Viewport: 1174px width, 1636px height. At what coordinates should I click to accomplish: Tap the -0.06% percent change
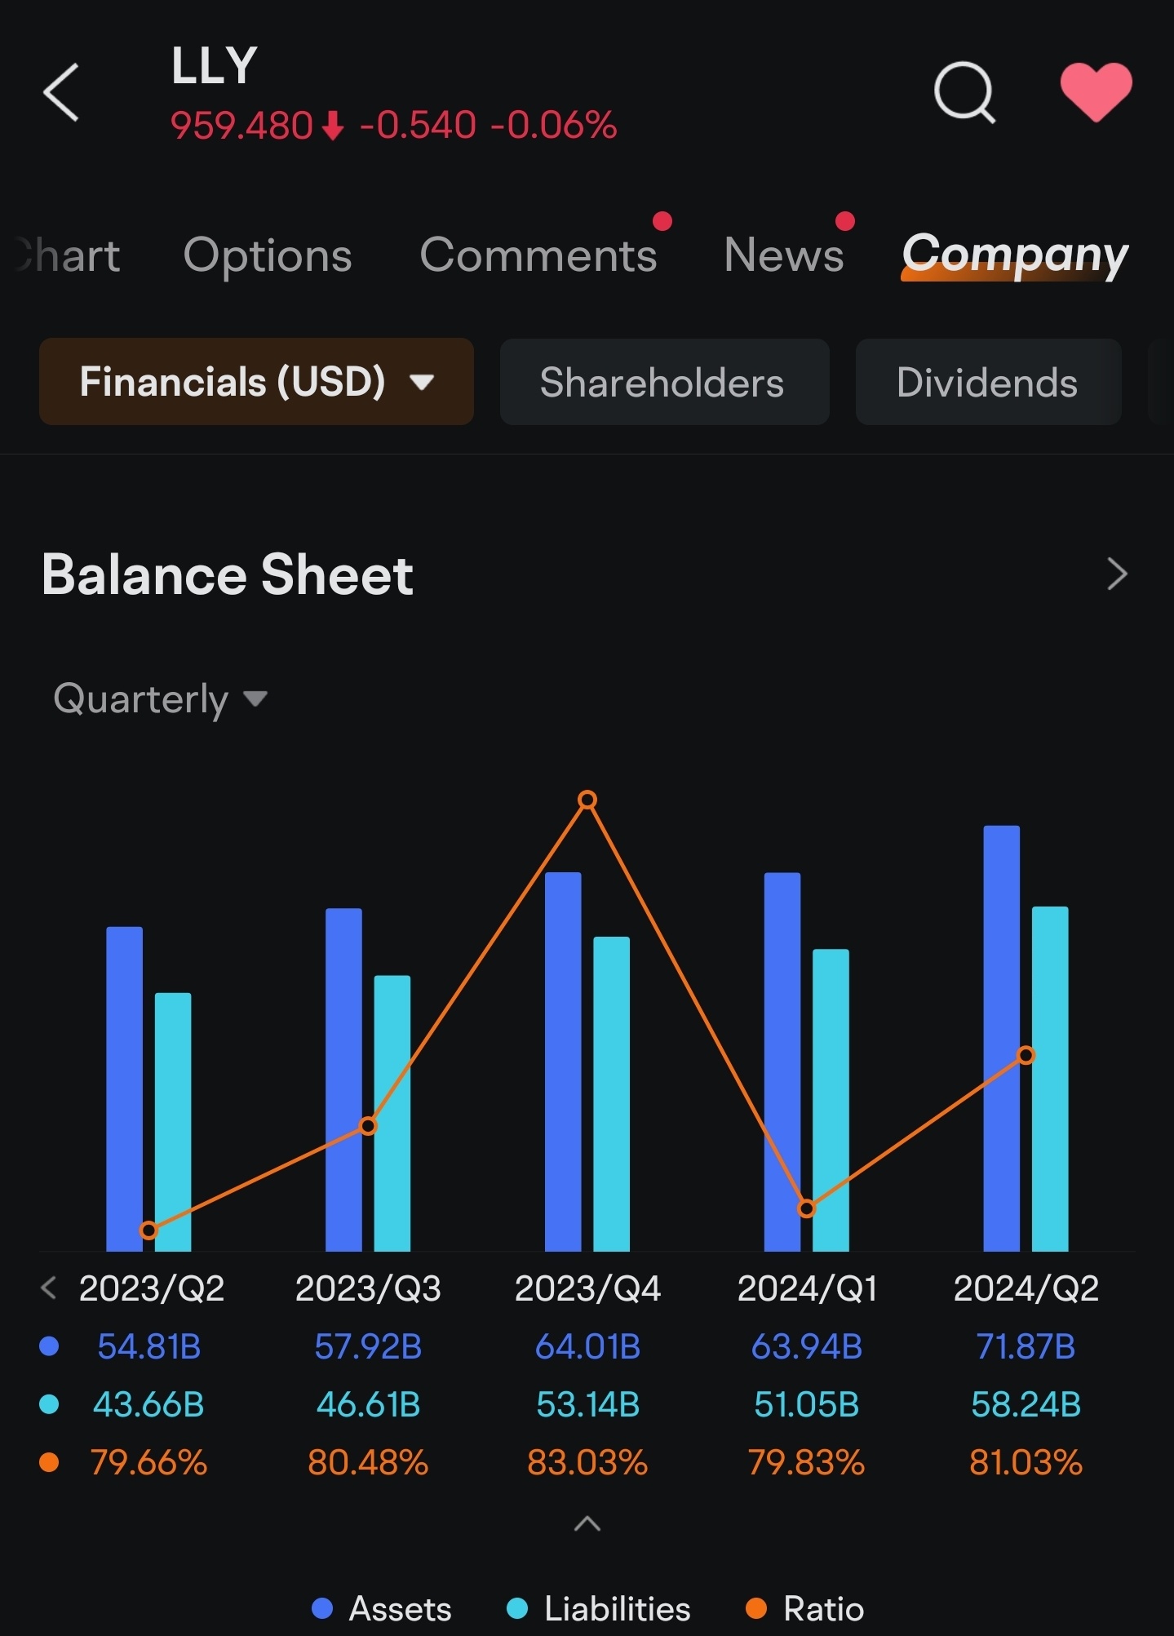pos(554,126)
